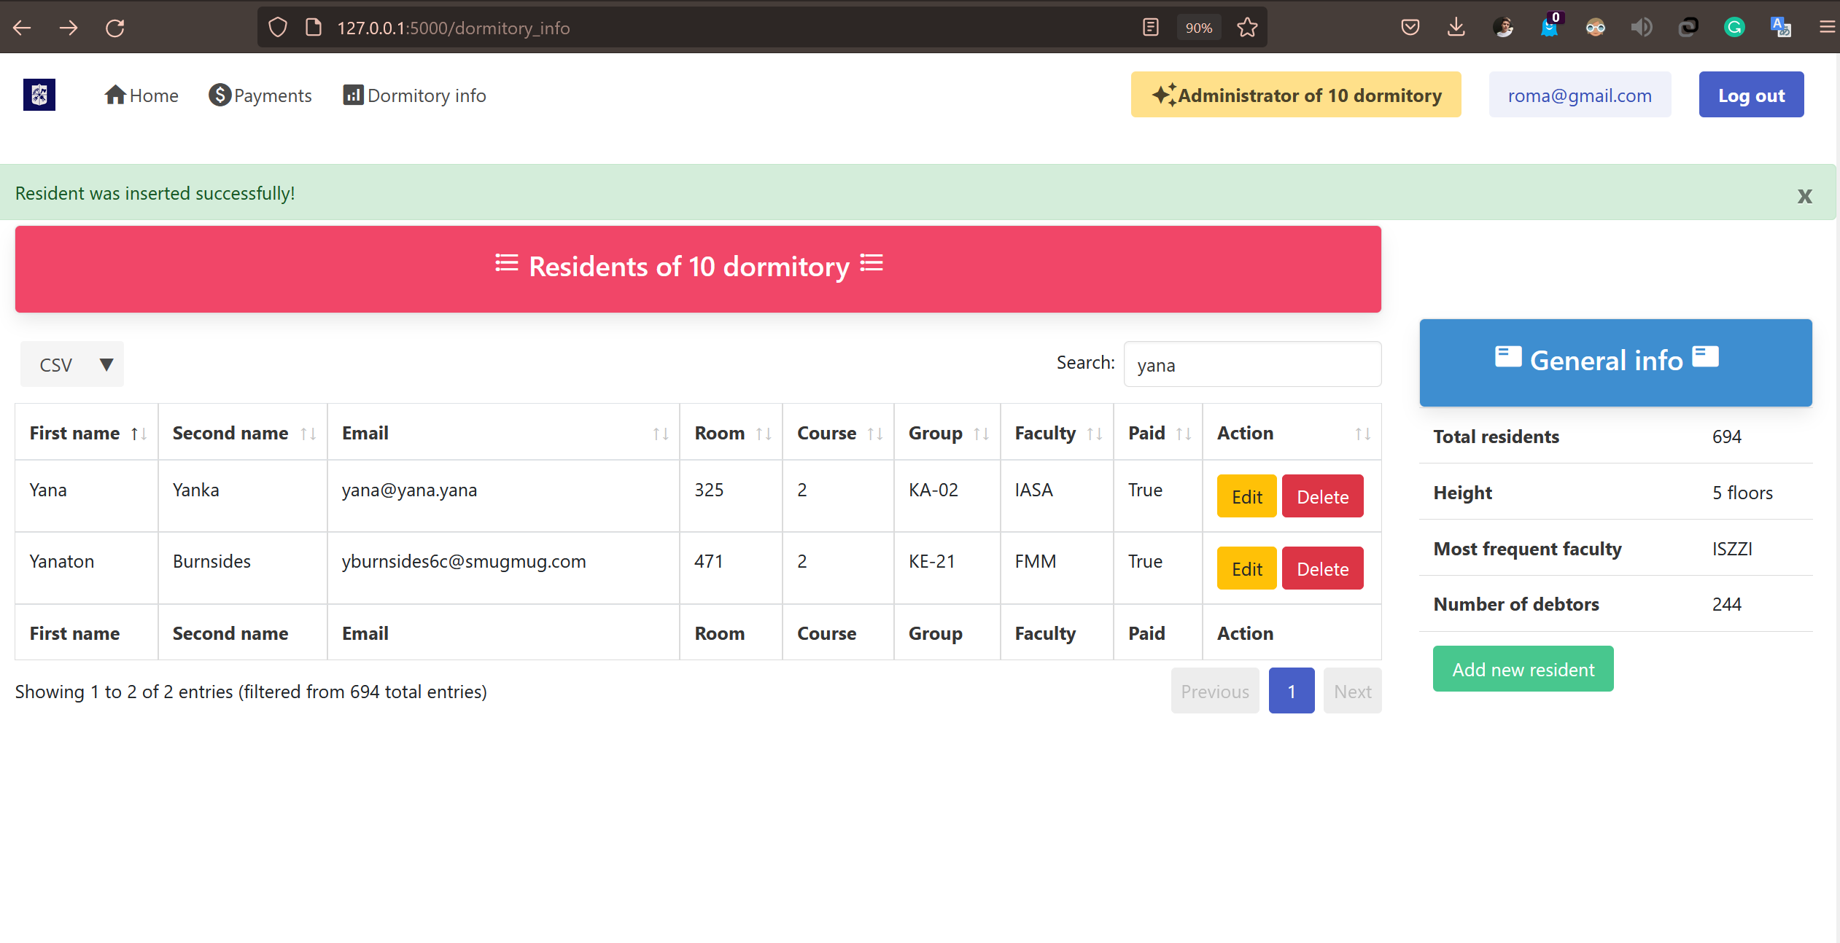The image size is (1840, 943).
Task: Navigate to the Payments menu item
Action: tap(260, 95)
